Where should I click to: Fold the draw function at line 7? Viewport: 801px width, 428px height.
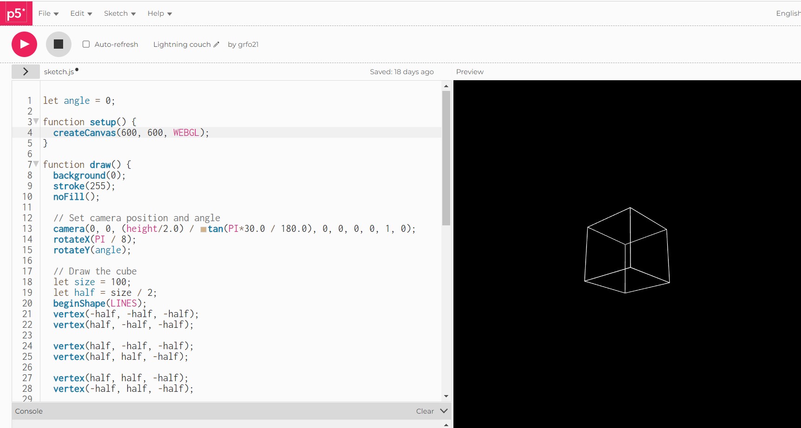tap(36, 164)
